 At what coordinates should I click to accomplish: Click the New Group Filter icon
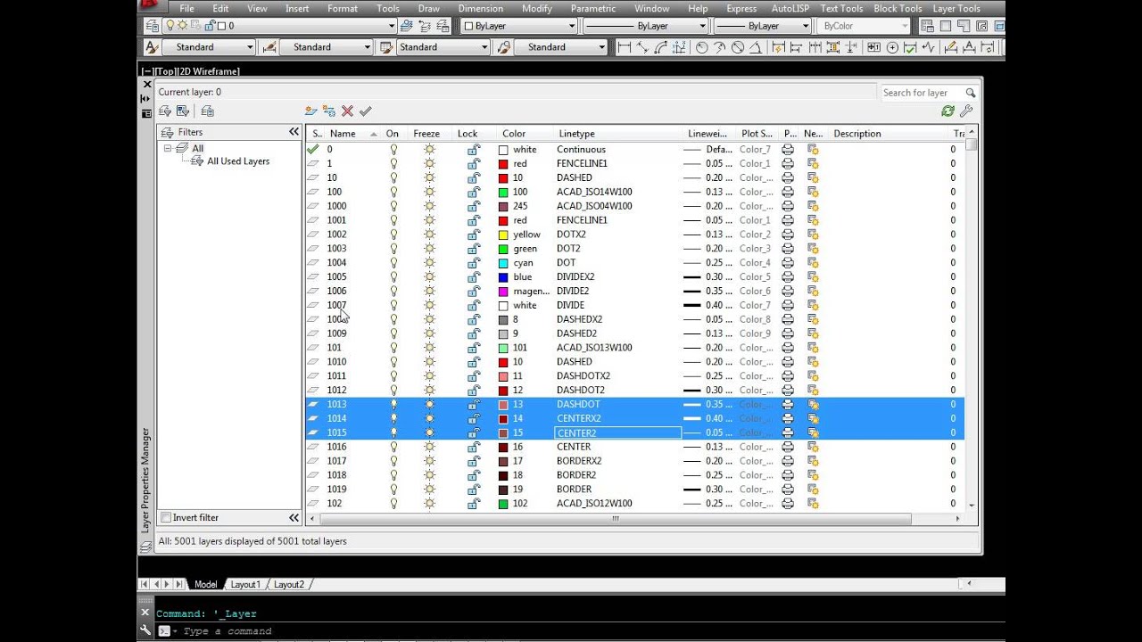pos(183,111)
